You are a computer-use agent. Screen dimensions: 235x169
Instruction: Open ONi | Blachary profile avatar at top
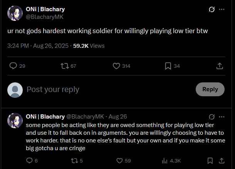15,13
